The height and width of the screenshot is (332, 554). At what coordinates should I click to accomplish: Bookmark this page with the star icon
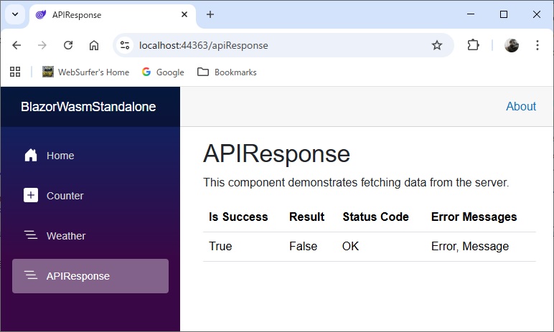click(437, 45)
